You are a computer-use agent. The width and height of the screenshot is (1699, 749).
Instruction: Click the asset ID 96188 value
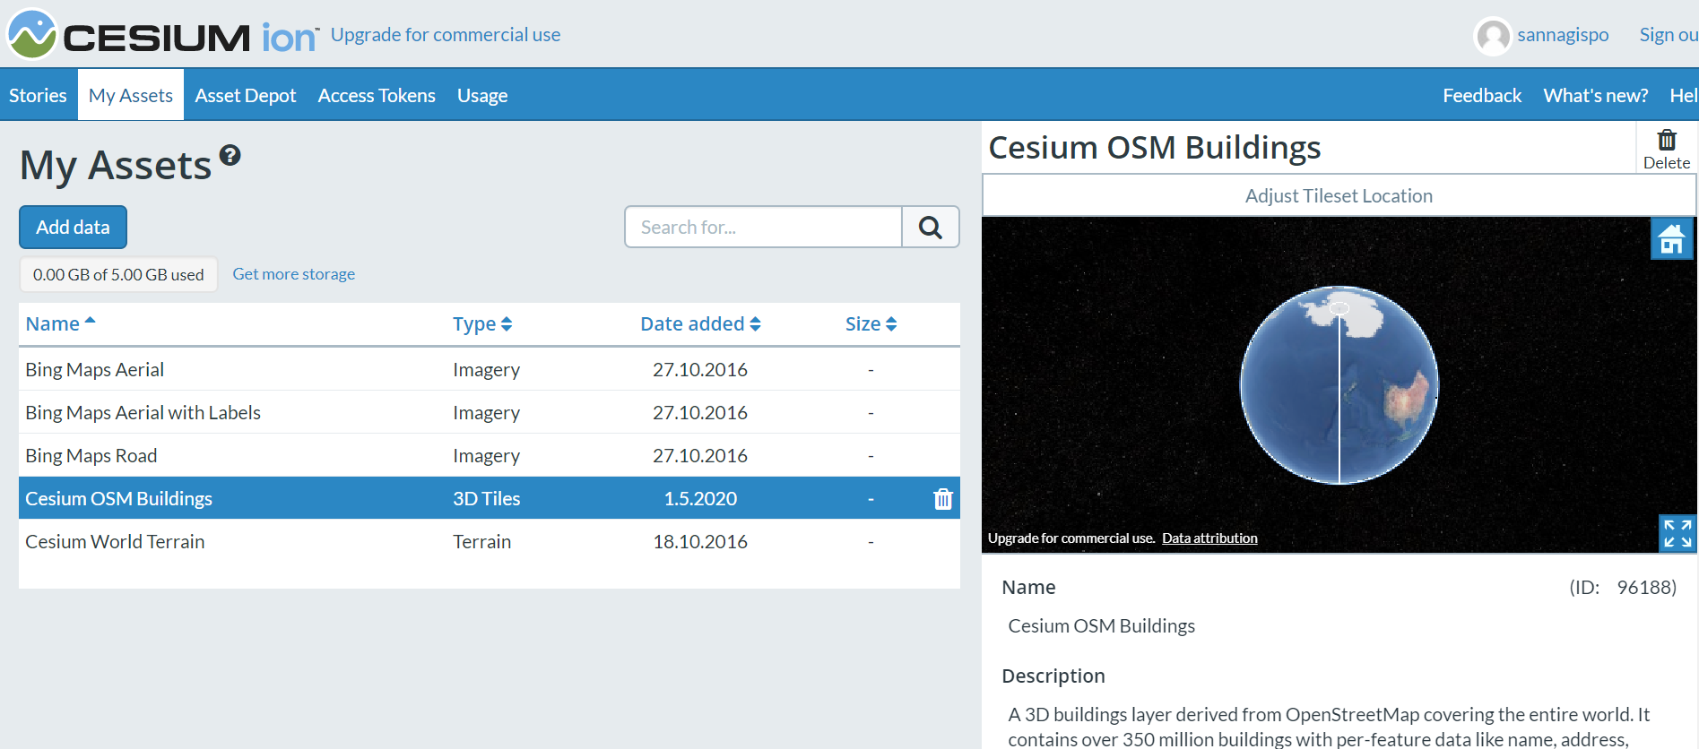click(1646, 588)
